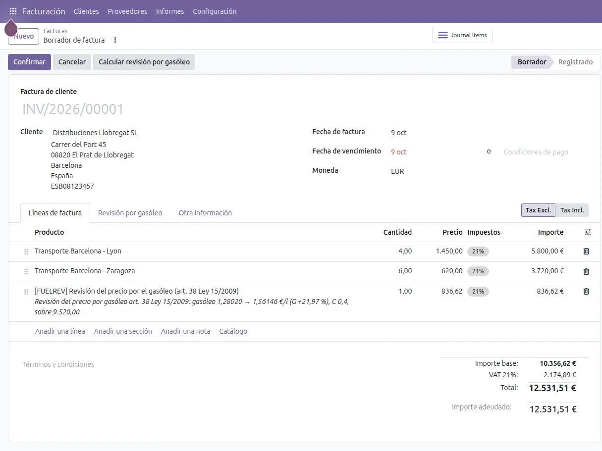
Task: Open the Clientes menu
Action: [x=86, y=11]
